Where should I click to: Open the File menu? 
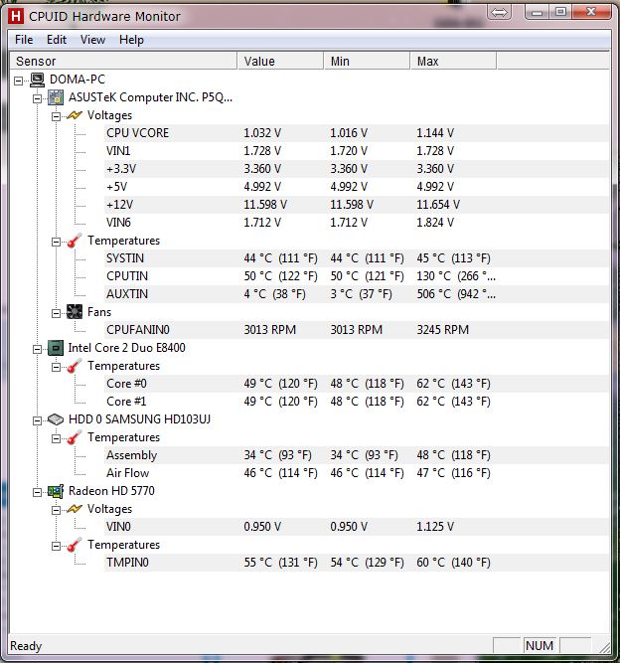click(x=24, y=40)
